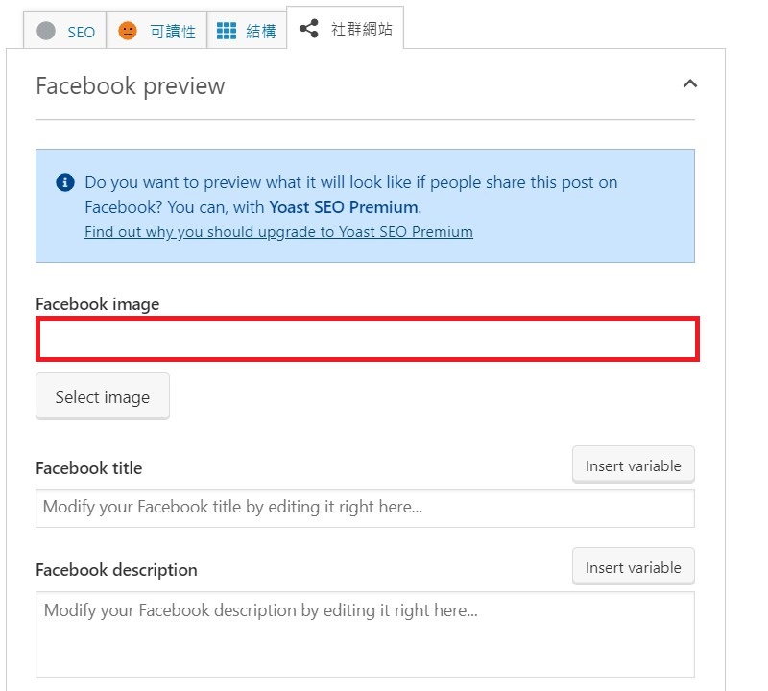Click the Facebook preview heading
Viewport: 768px width, 691px height.
pyautogui.click(x=130, y=86)
